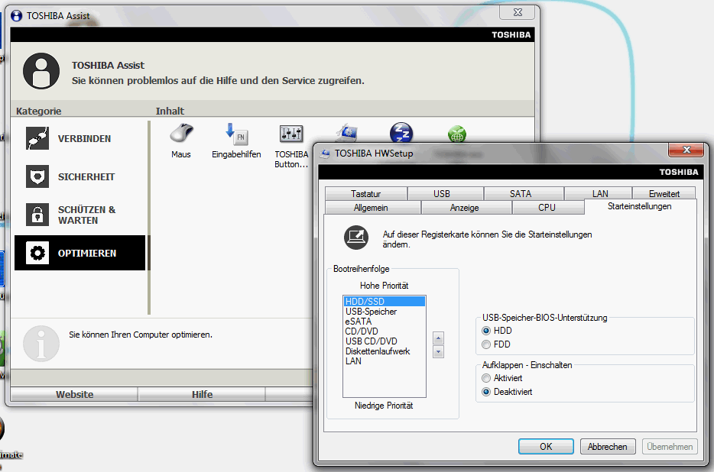This screenshot has height=472, width=714.
Task: Select the VERBINDEN category icon
Action: 37,138
